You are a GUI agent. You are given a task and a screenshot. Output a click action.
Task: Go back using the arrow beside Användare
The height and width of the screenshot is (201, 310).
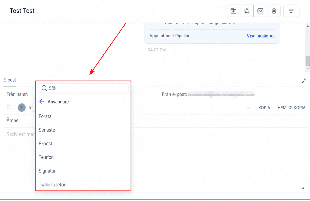click(x=42, y=102)
